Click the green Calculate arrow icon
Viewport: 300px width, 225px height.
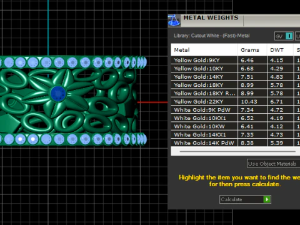[267, 199]
